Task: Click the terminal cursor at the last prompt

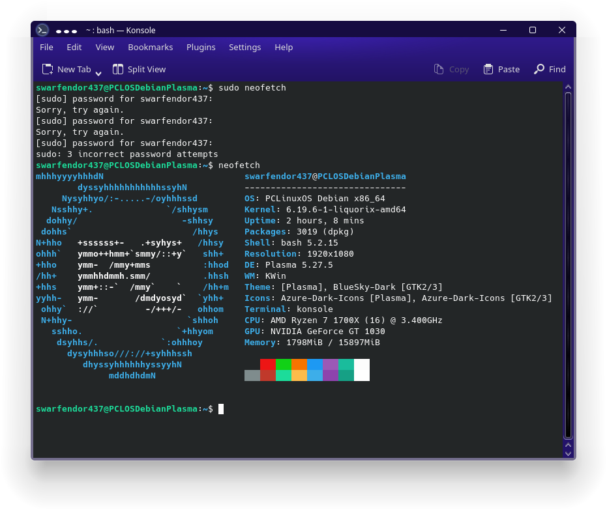Action: [221, 409]
